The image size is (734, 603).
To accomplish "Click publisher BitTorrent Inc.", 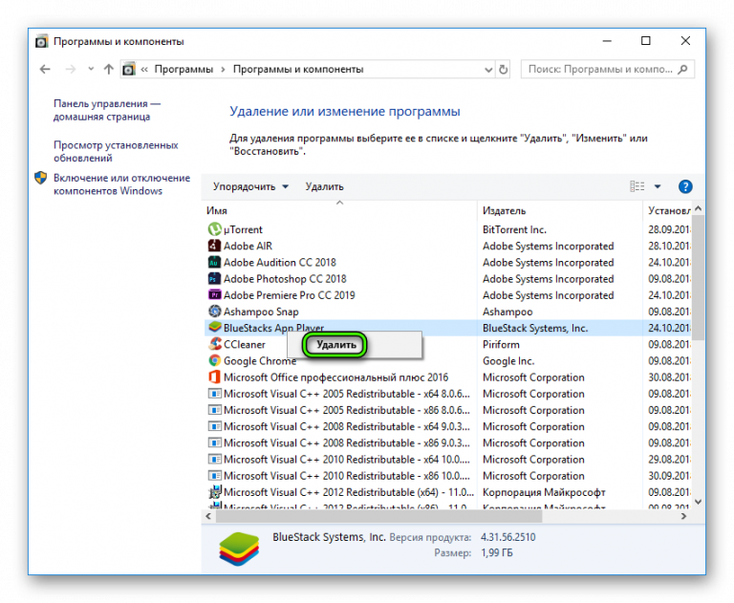I will pyautogui.click(x=514, y=229).
